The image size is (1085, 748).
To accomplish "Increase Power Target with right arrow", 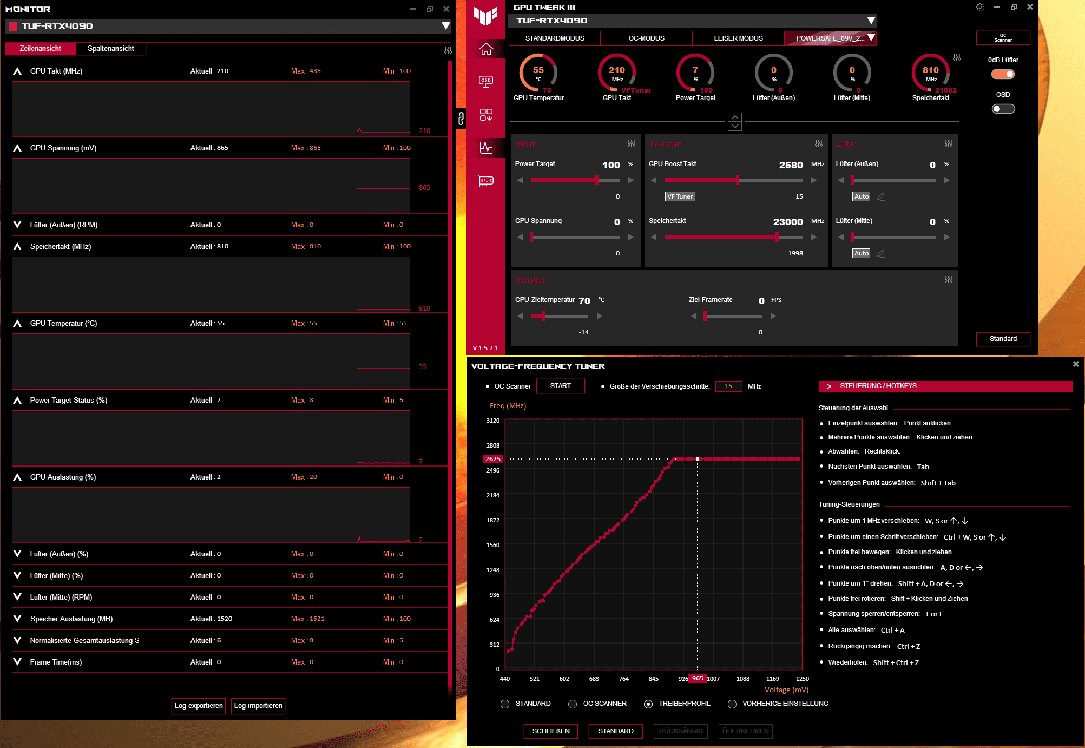I will [631, 180].
